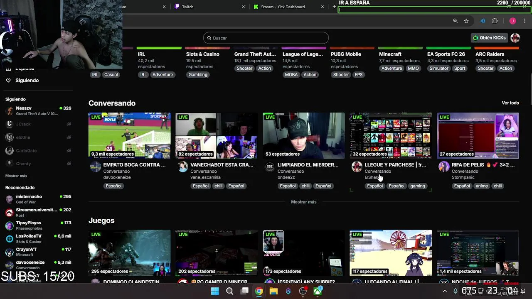
Task: Show hidden system tray icons chevron
Action: click(445, 291)
